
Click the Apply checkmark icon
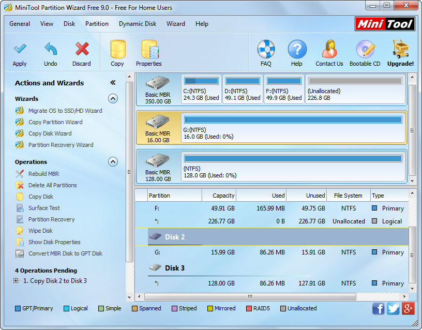(20, 49)
